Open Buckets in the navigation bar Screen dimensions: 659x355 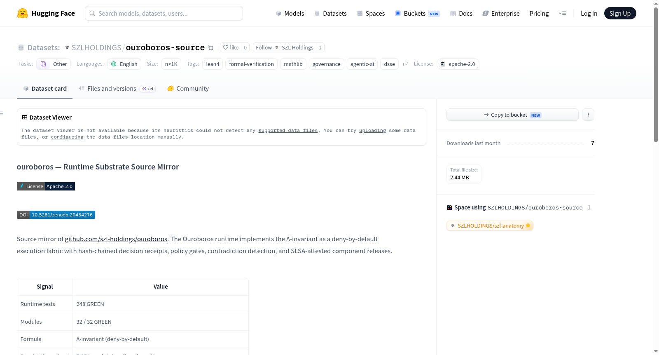(417, 13)
